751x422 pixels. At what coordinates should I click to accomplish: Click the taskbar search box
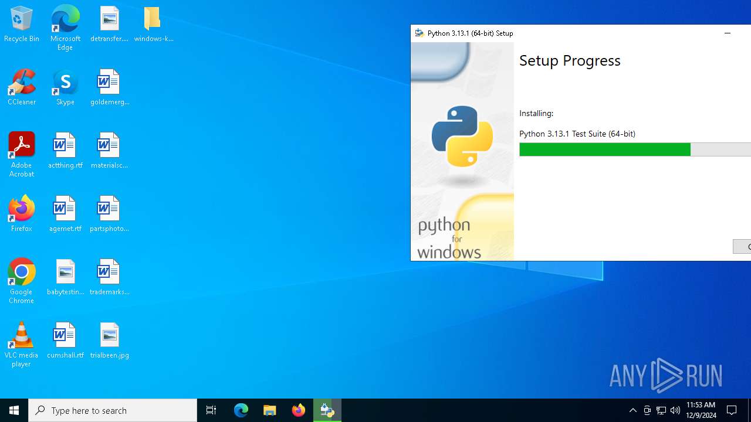[113, 410]
